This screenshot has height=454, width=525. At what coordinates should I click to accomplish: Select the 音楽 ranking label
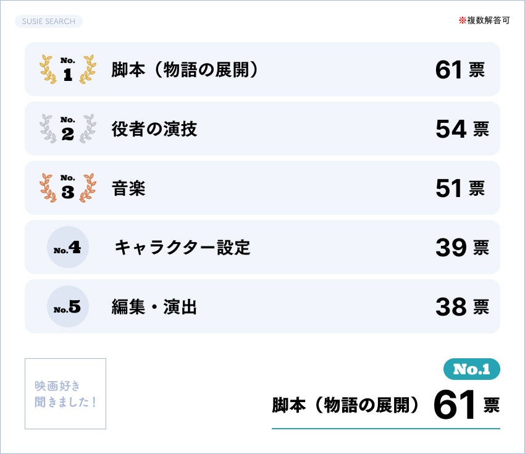128,188
